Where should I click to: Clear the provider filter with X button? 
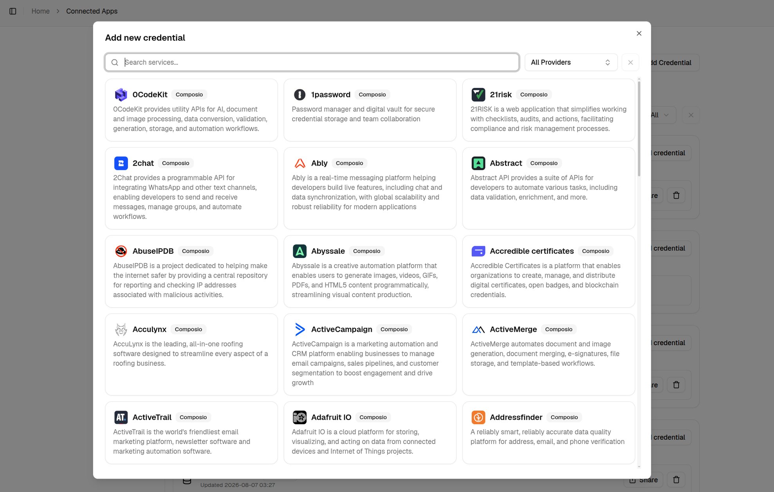(630, 63)
